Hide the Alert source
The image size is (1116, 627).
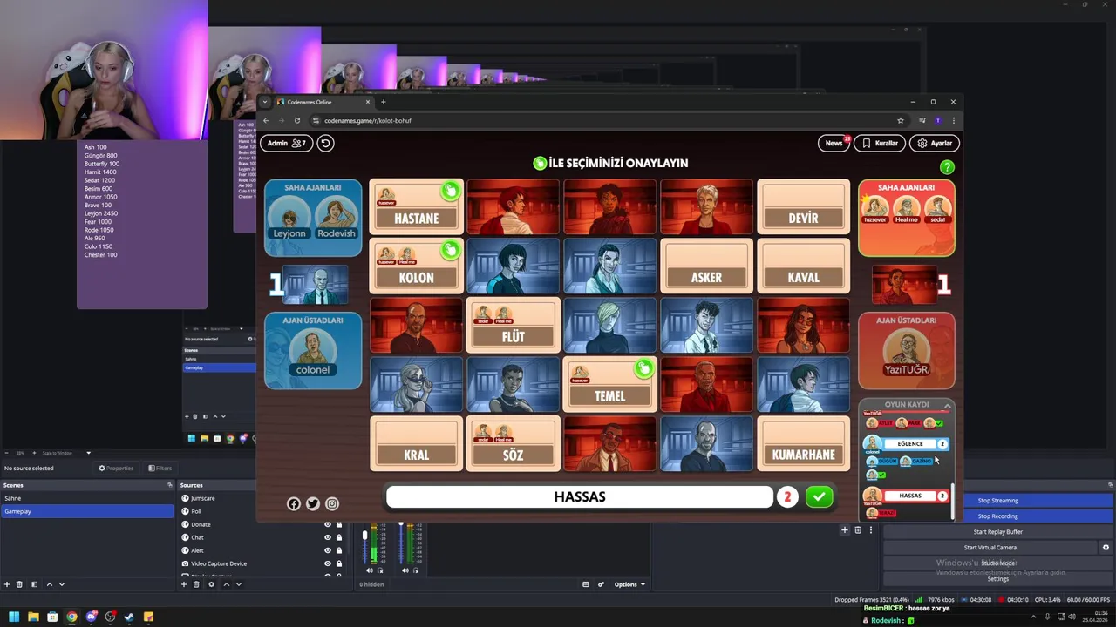pyautogui.click(x=328, y=550)
